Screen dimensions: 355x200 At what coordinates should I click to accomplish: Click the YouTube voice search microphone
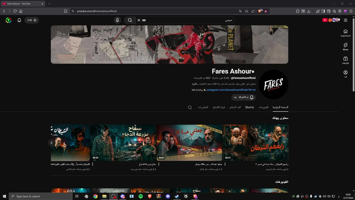point(117,20)
